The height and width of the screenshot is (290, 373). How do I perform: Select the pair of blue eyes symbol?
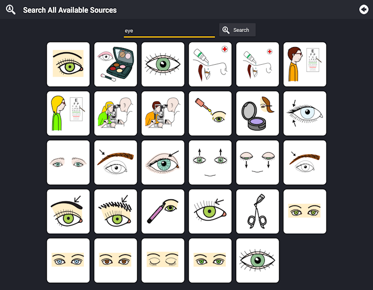pos(68,260)
